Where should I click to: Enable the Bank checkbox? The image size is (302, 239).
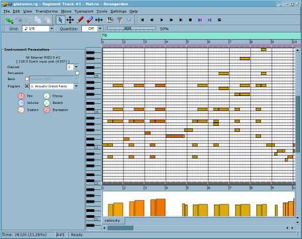[x=27, y=79]
